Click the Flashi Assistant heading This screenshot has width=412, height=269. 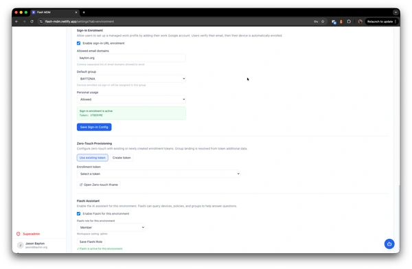pyautogui.click(x=88, y=200)
